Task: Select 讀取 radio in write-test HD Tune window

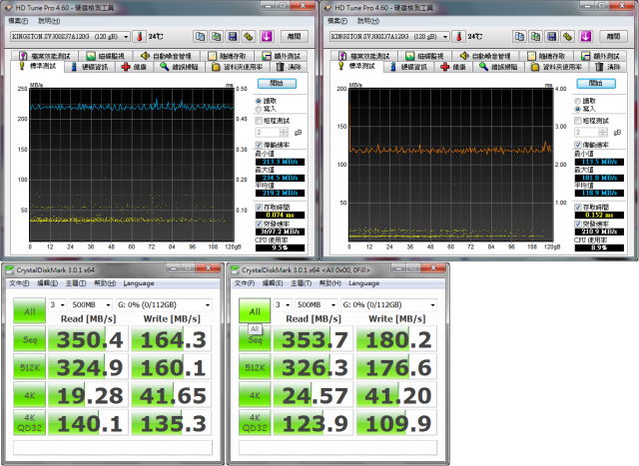Action: click(x=578, y=101)
